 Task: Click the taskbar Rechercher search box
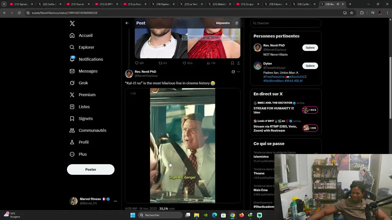[160, 215]
